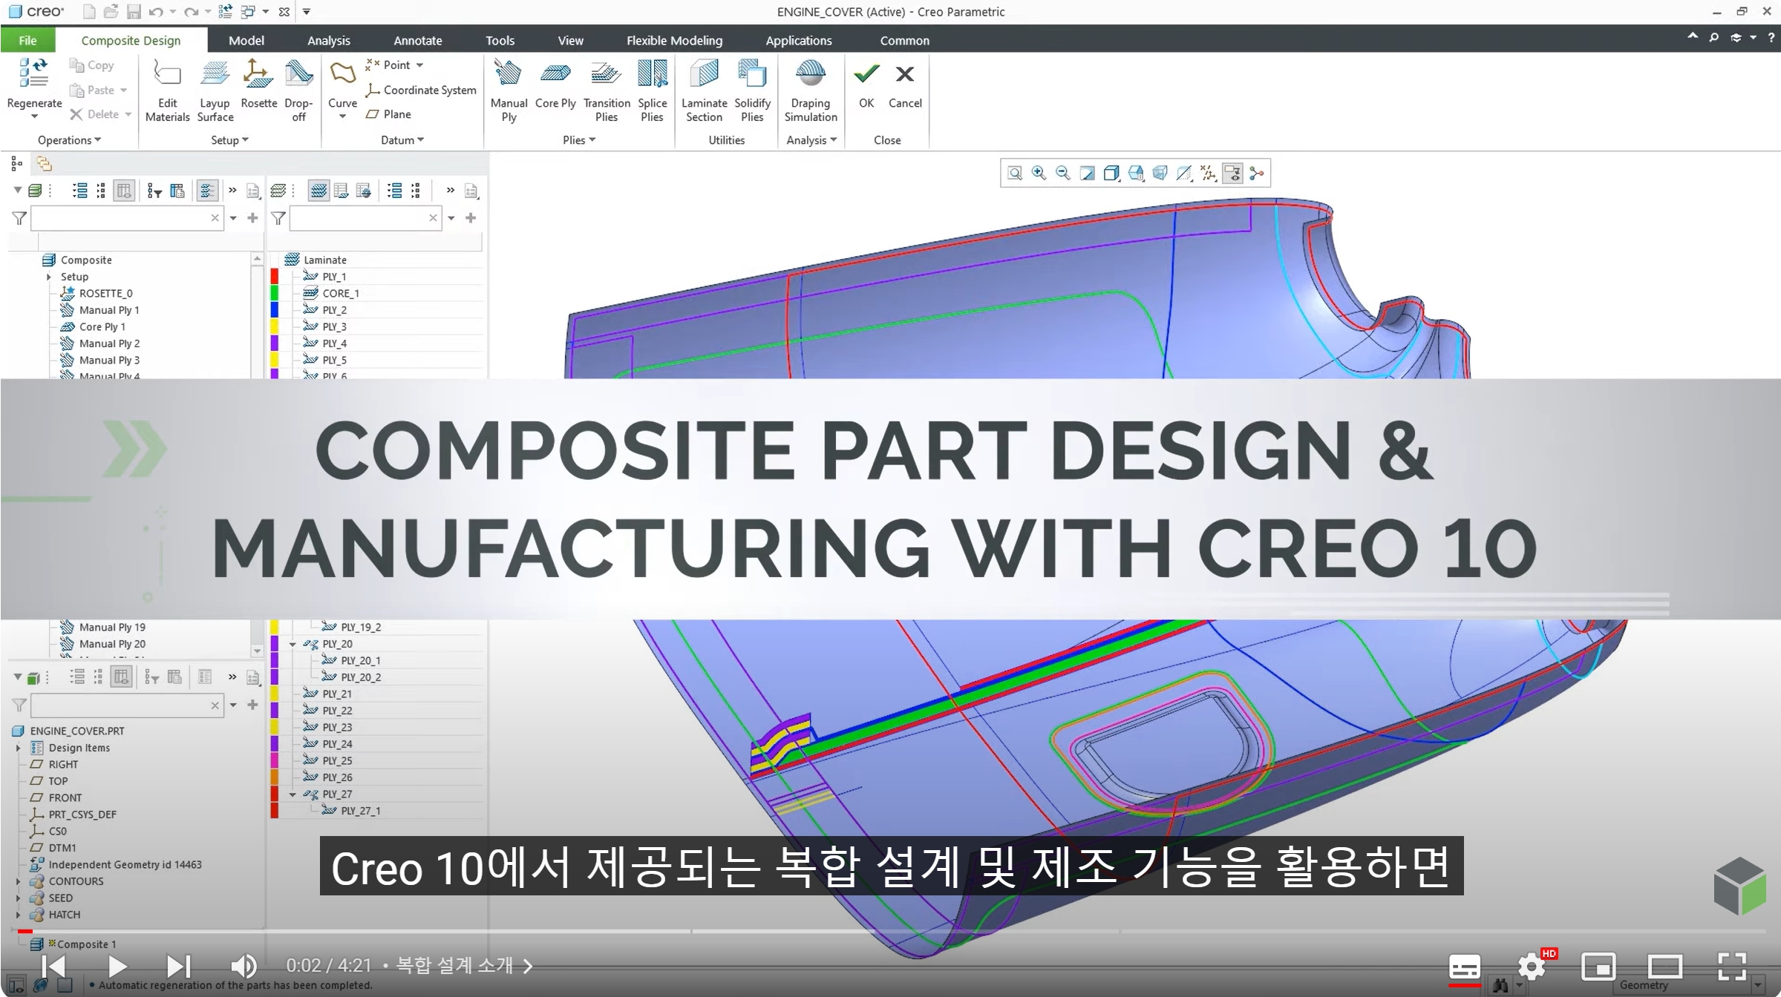This screenshot has height=997, width=1781.
Task: Select Transition Plies tool
Action: pos(607,91)
